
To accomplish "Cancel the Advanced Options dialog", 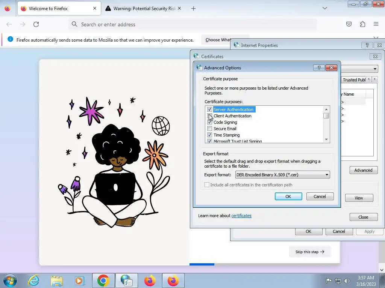I will 320,196.
